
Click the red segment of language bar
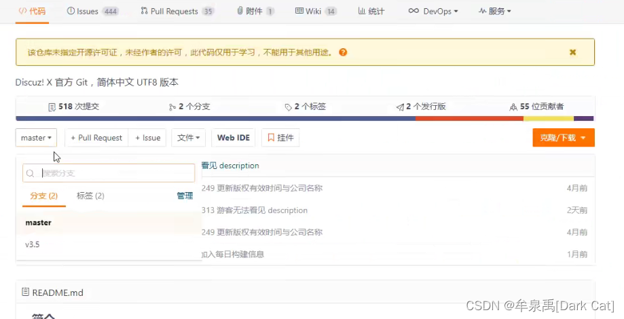[469, 119]
